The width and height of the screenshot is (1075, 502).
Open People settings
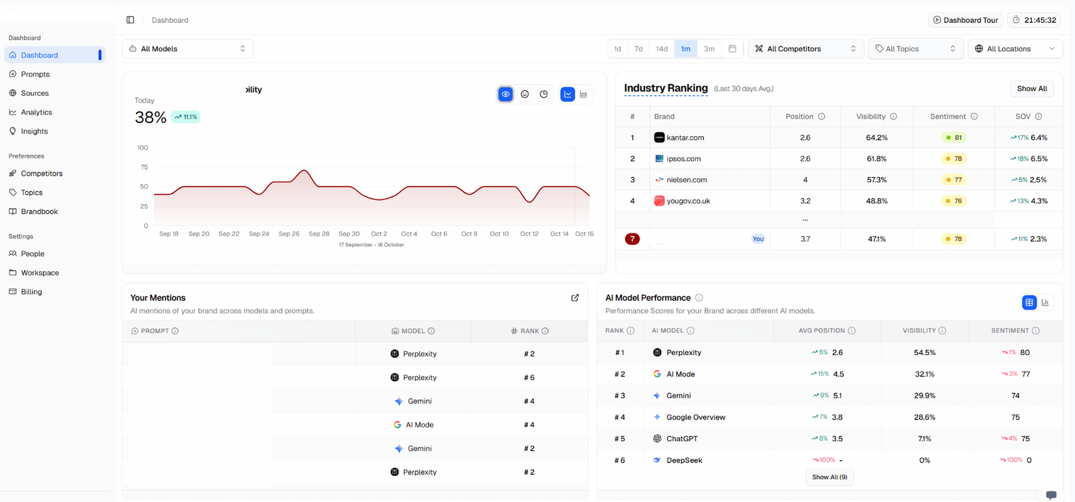pos(55,254)
